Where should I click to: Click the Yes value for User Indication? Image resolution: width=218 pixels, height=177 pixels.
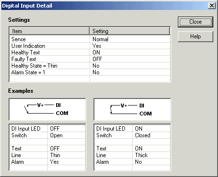(97, 46)
